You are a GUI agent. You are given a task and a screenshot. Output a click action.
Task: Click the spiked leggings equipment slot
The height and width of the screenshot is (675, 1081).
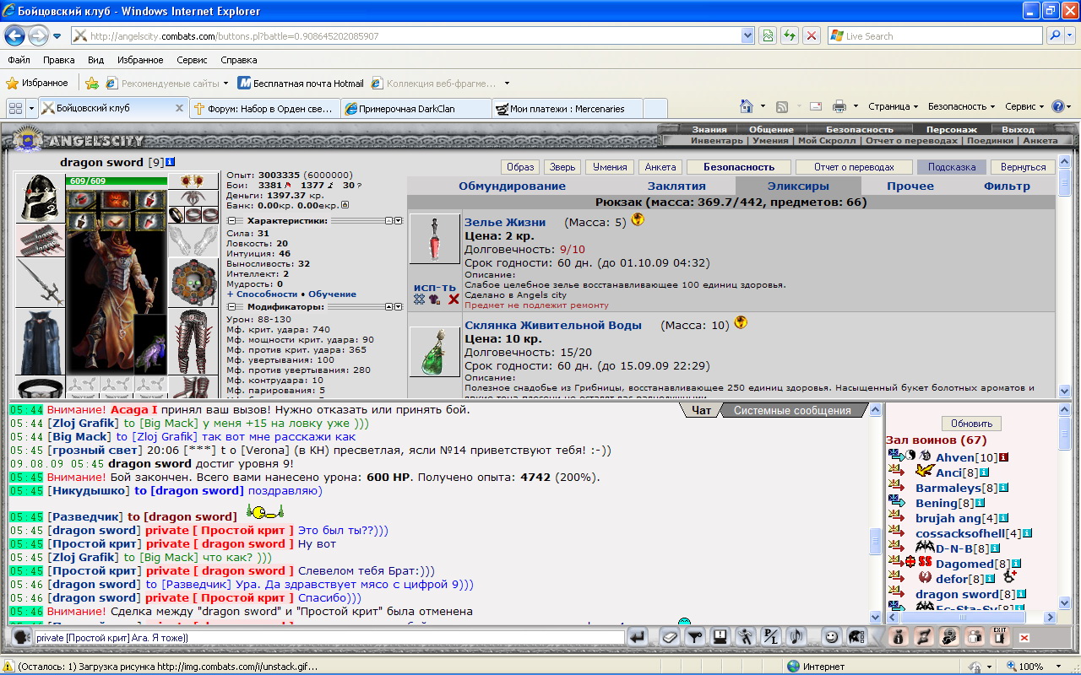[x=193, y=342]
